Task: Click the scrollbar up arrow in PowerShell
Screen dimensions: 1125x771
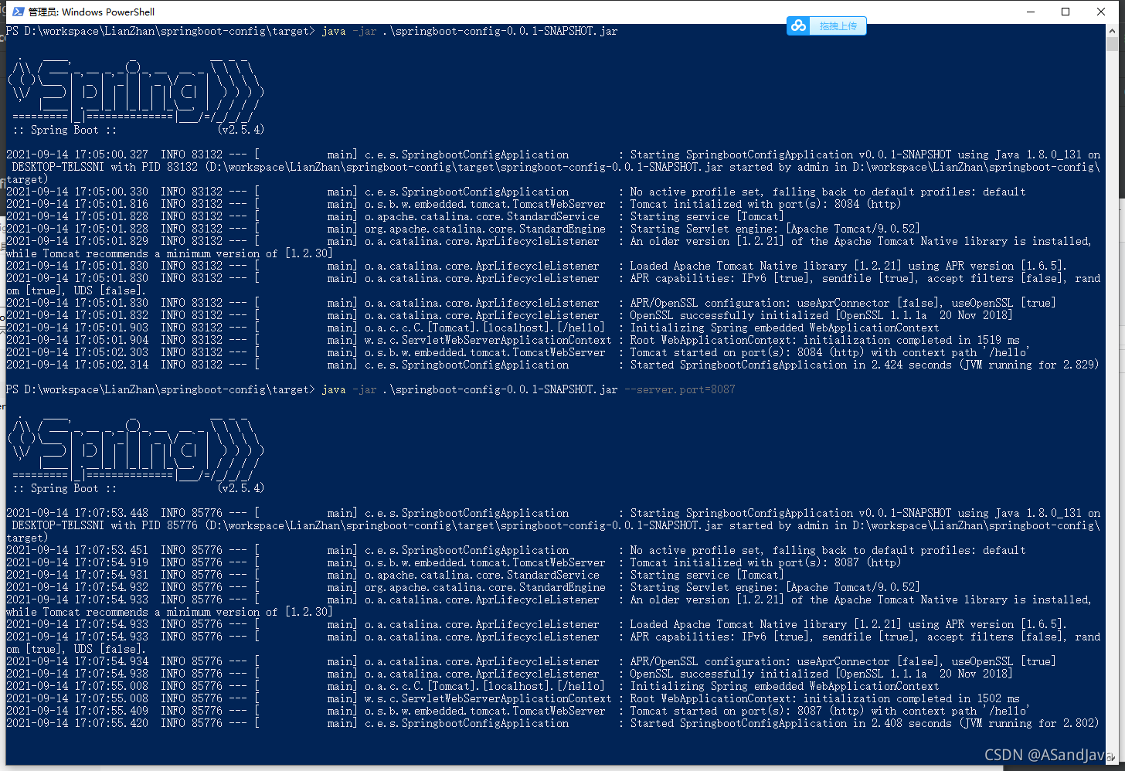Action: (1112, 31)
